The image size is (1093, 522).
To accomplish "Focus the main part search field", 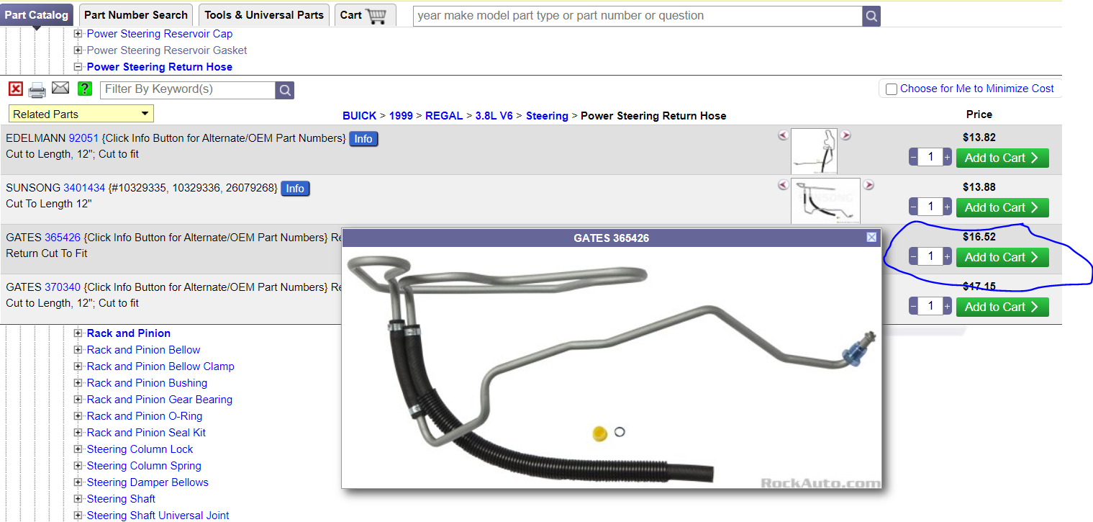I will pos(638,16).
